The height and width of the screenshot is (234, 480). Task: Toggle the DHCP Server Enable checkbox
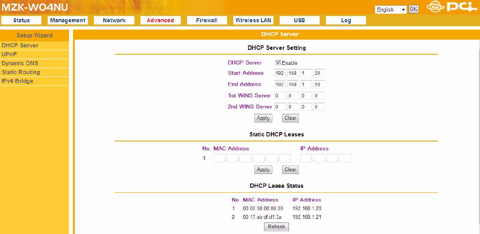click(278, 63)
